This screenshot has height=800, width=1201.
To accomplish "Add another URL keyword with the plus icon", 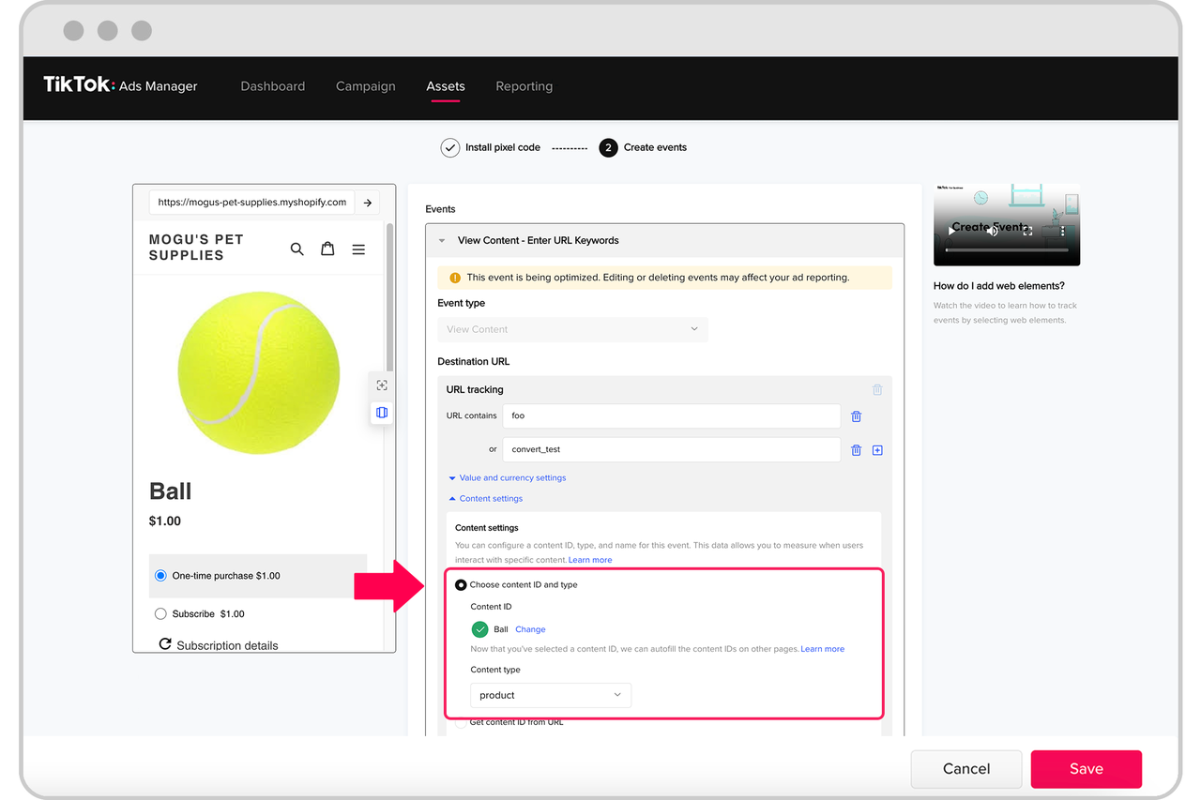I will click(877, 450).
